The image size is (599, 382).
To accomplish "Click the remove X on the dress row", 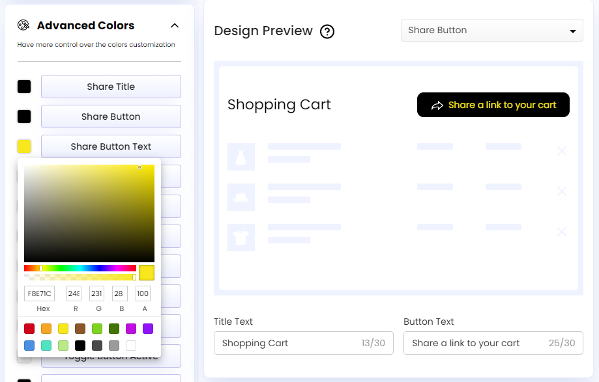I will [562, 151].
